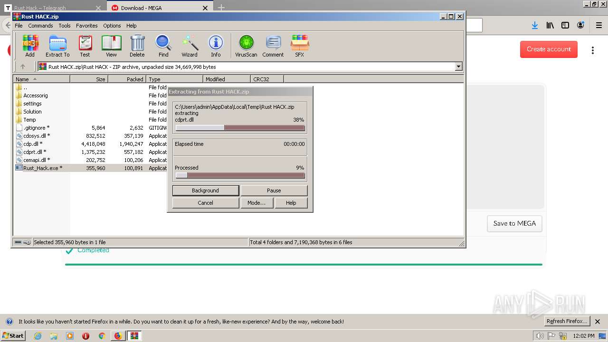
Task: Sort by the CRC32 column header
Action: point(267,79)
